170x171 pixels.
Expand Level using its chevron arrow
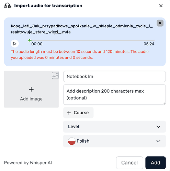[158, 127]
